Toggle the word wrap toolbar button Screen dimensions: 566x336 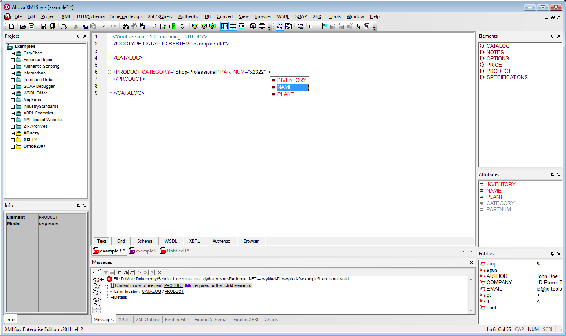[x=280, y=26]
